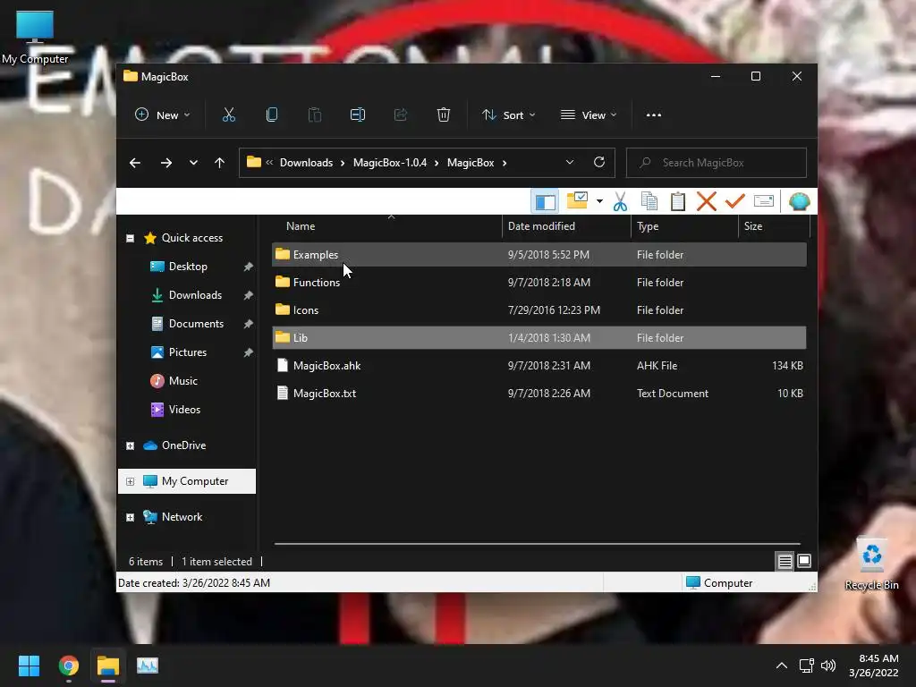916x687 pixels.
Task: Click the Rename icon in command bar
Action: click(358, 115)
